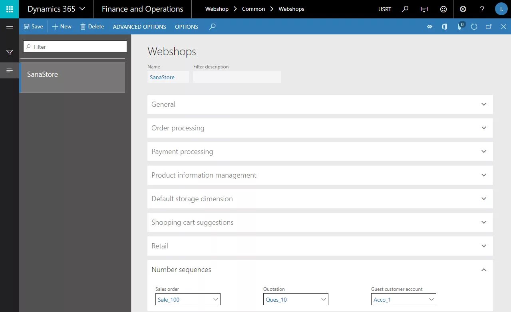Open the search icon in top bar

(x=405, y=9)
